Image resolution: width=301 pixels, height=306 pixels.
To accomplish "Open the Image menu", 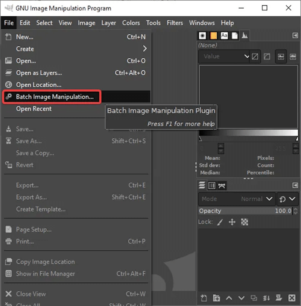I will coord(87,23).
